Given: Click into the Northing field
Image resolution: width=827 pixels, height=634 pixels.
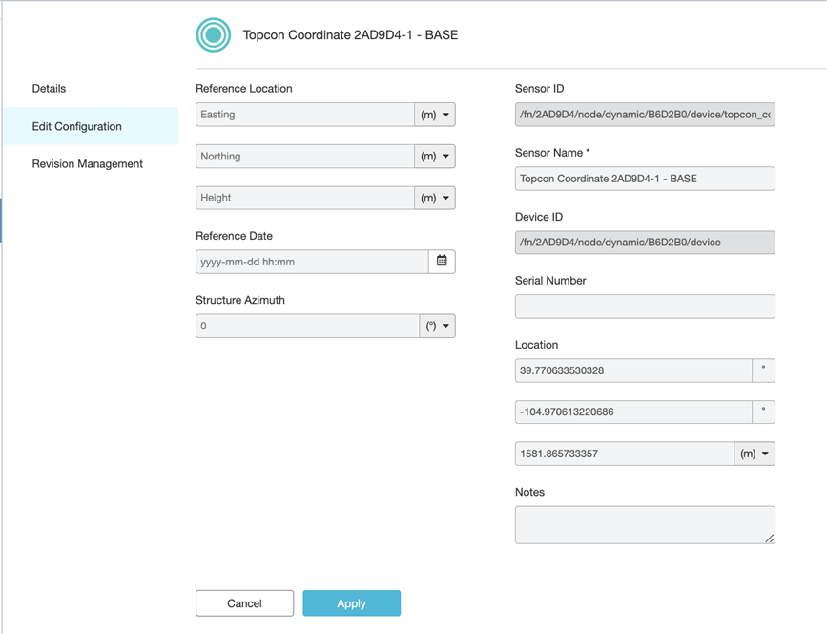Looking at the screenshot, I should coord(304,157).
